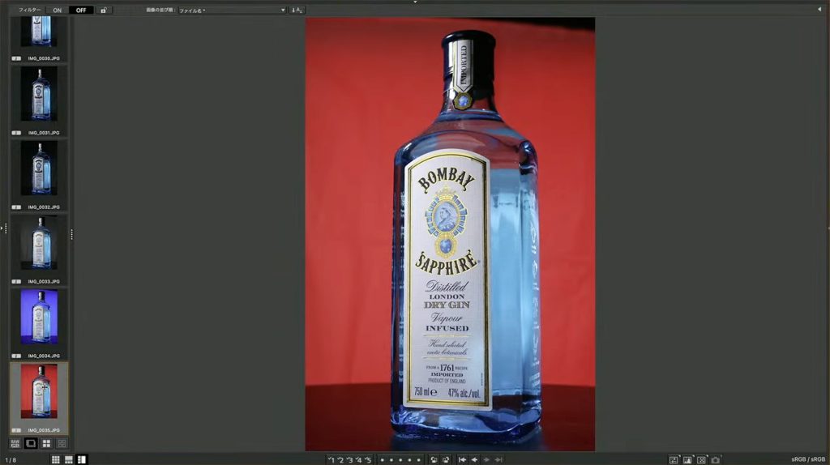The width and height of the screenshot is (830, 465).
Task: Open the ファイル名 sort order dropdown
Action: [x=232, y=10]
